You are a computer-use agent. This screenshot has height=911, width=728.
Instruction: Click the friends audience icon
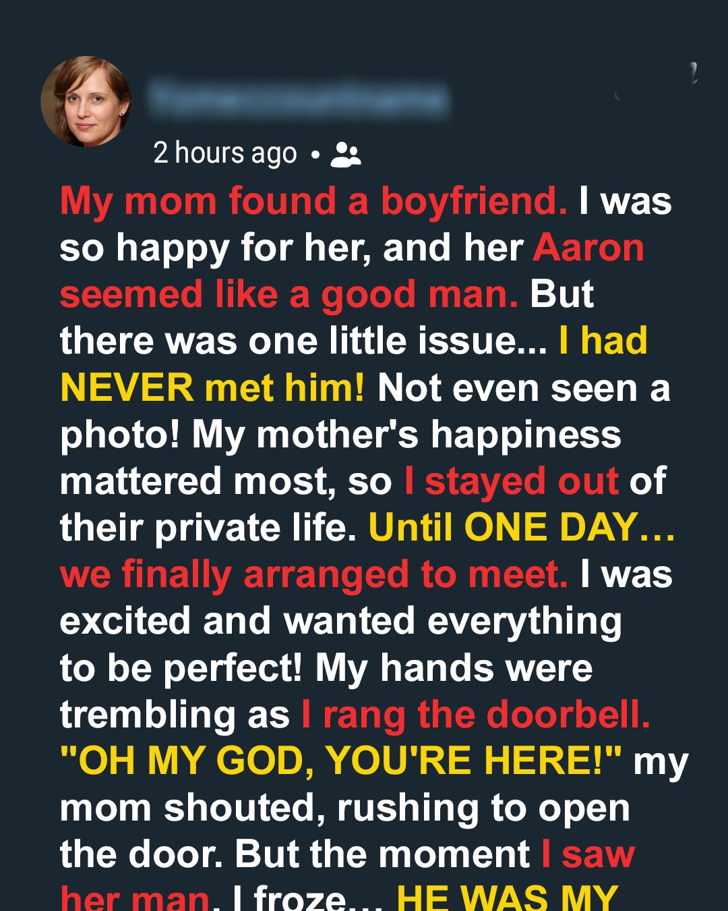click(x=346, y=155)
